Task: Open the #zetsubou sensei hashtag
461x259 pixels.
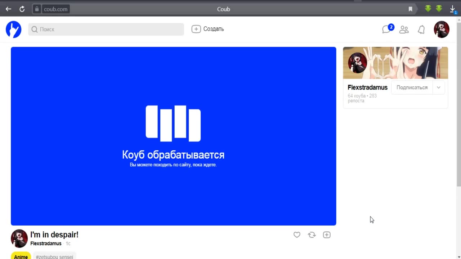Action: coord(54,256)
